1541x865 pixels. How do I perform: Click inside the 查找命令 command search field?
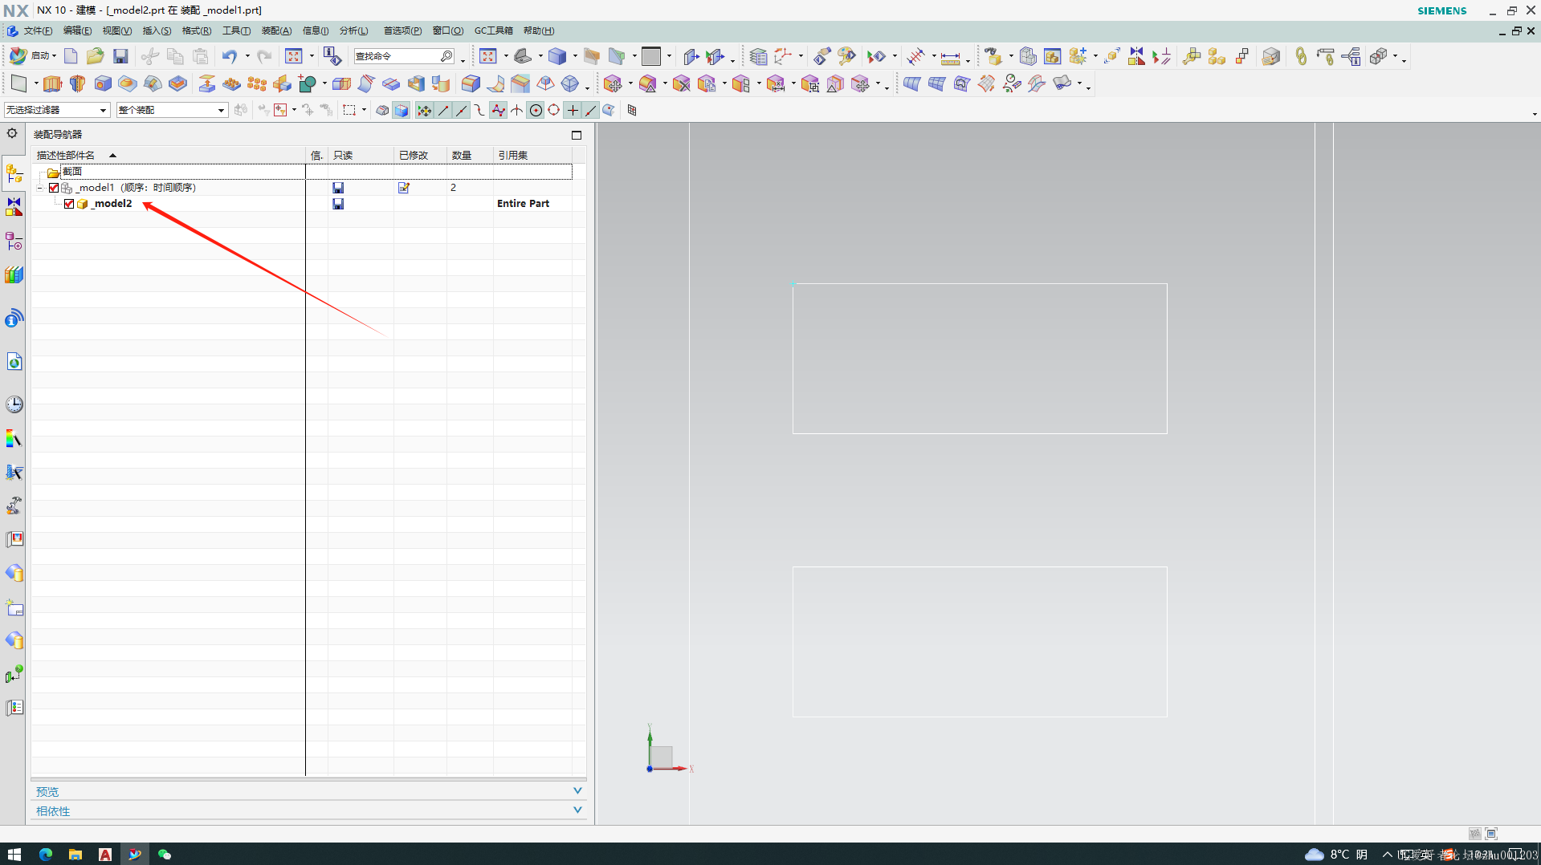point(396,56)
